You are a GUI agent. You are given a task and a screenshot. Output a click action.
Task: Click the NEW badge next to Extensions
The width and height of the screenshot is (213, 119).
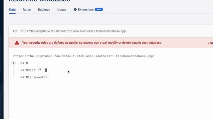click(99, 10)
